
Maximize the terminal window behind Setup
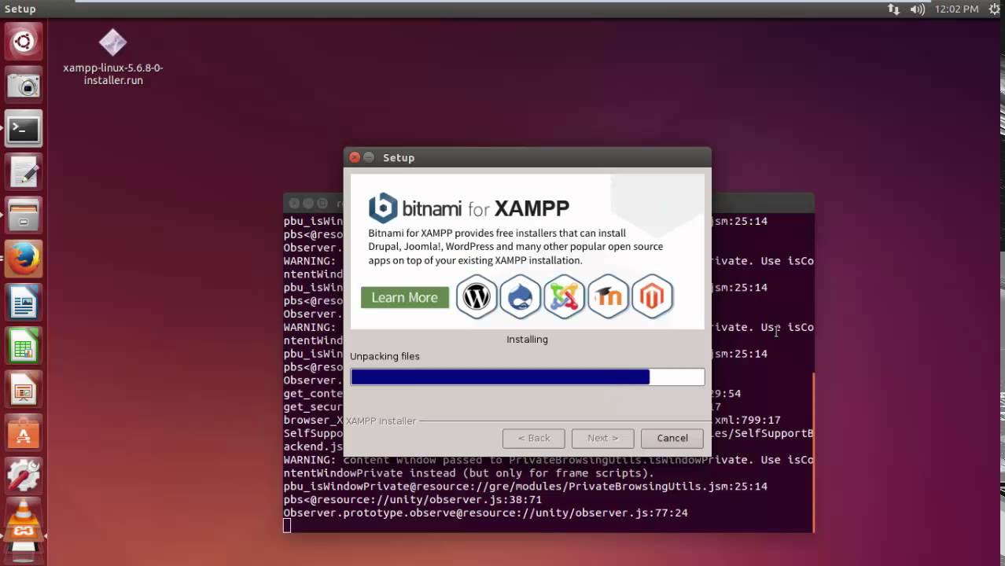[x=322, y=203]
